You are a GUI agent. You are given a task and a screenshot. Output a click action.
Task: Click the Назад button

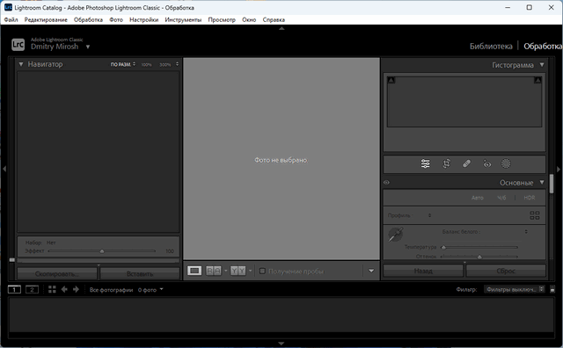point(423,271)
